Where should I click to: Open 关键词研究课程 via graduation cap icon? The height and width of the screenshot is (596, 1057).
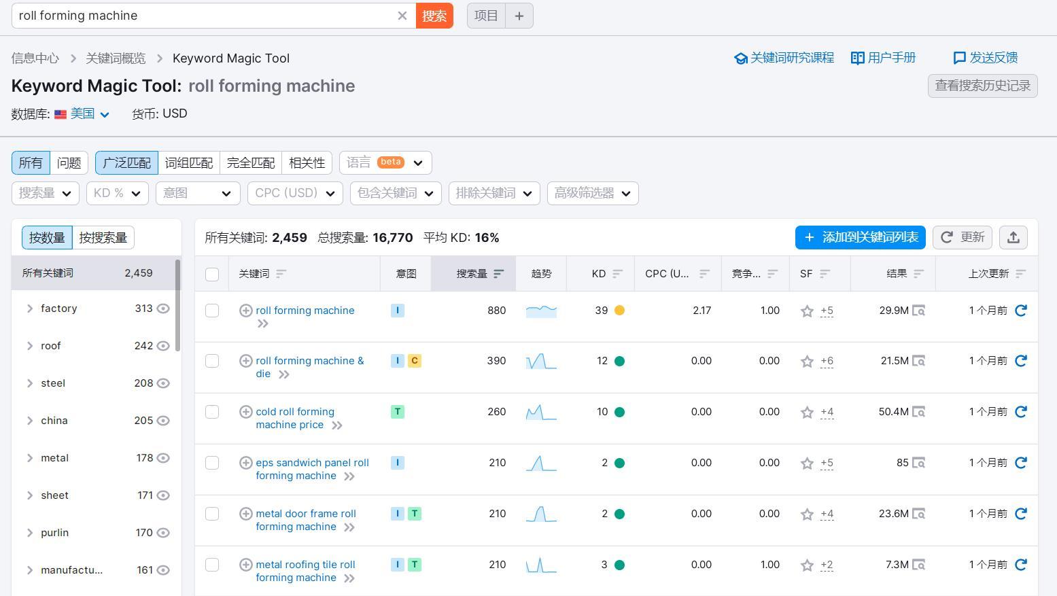[740, 58]
